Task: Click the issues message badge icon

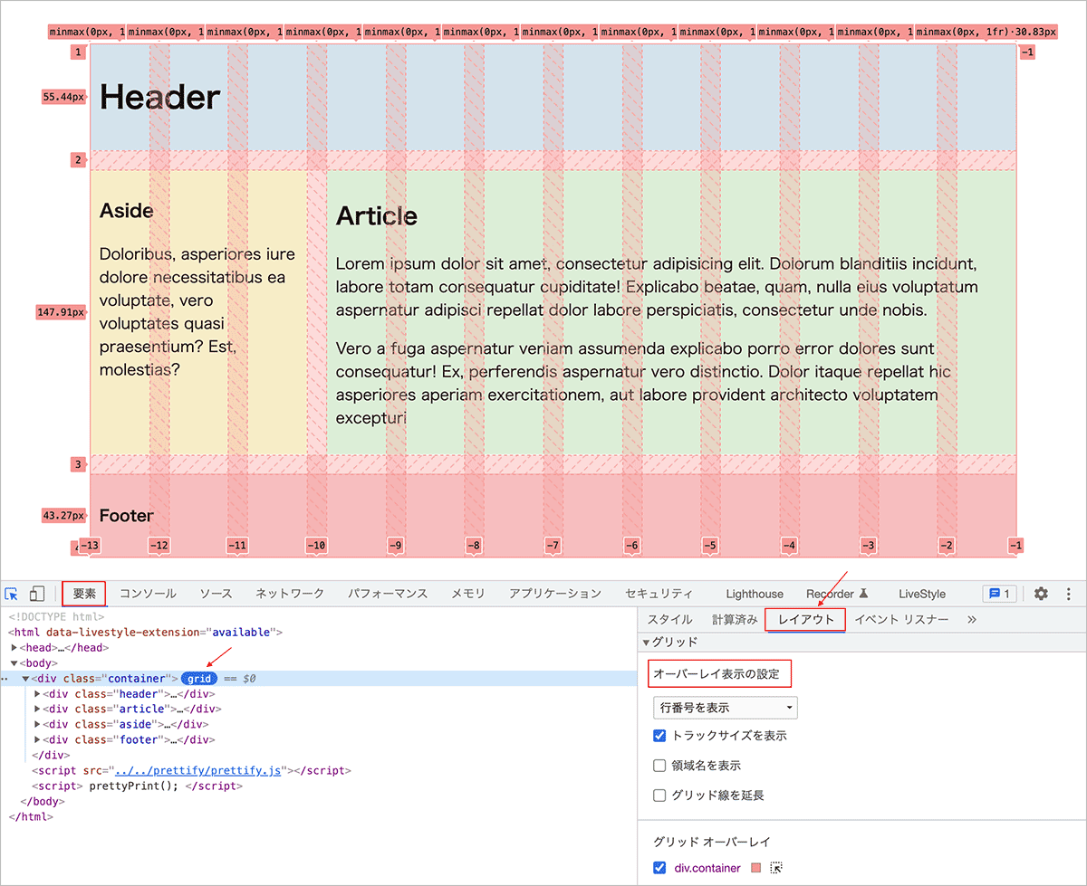Action: click(x=1000, y=594)
